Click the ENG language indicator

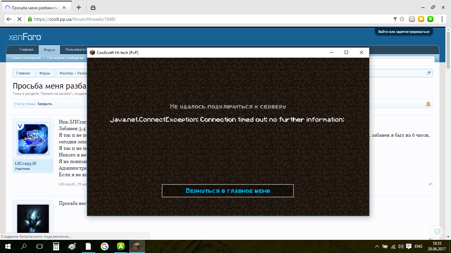click(418, 246)
